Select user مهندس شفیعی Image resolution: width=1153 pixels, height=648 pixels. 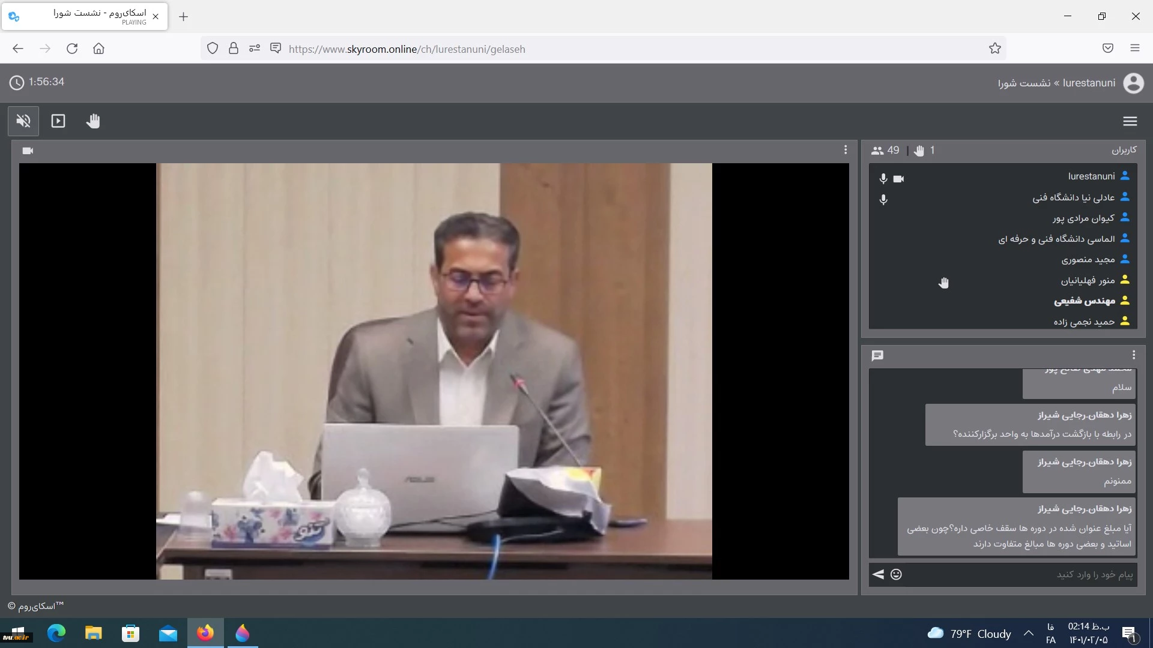(x=1003, y=301)
